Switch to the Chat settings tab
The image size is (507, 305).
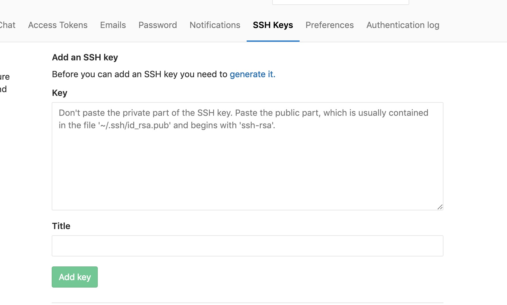[x=7, y=25]
